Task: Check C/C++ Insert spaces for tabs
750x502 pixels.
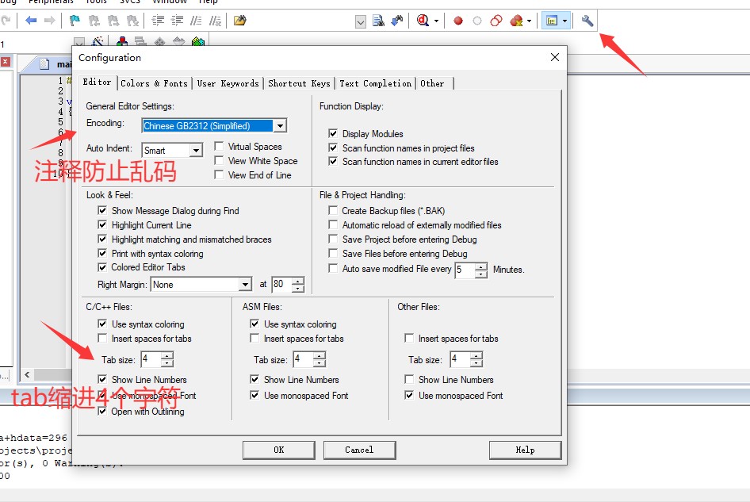Action: coord(102,339)
